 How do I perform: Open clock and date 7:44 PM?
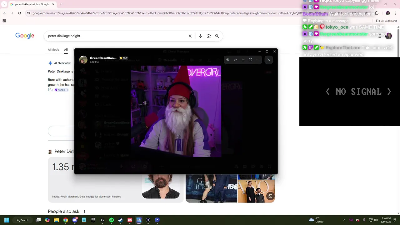point(386,220)
